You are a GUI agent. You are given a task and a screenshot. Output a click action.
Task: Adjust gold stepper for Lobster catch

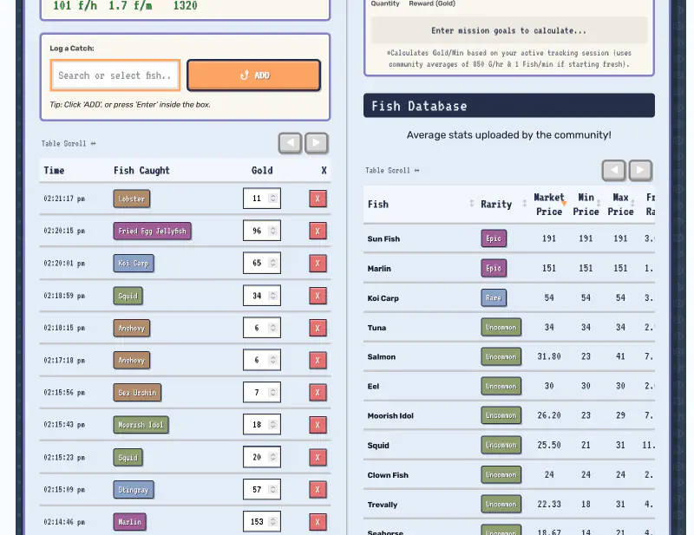pos(273,199)
